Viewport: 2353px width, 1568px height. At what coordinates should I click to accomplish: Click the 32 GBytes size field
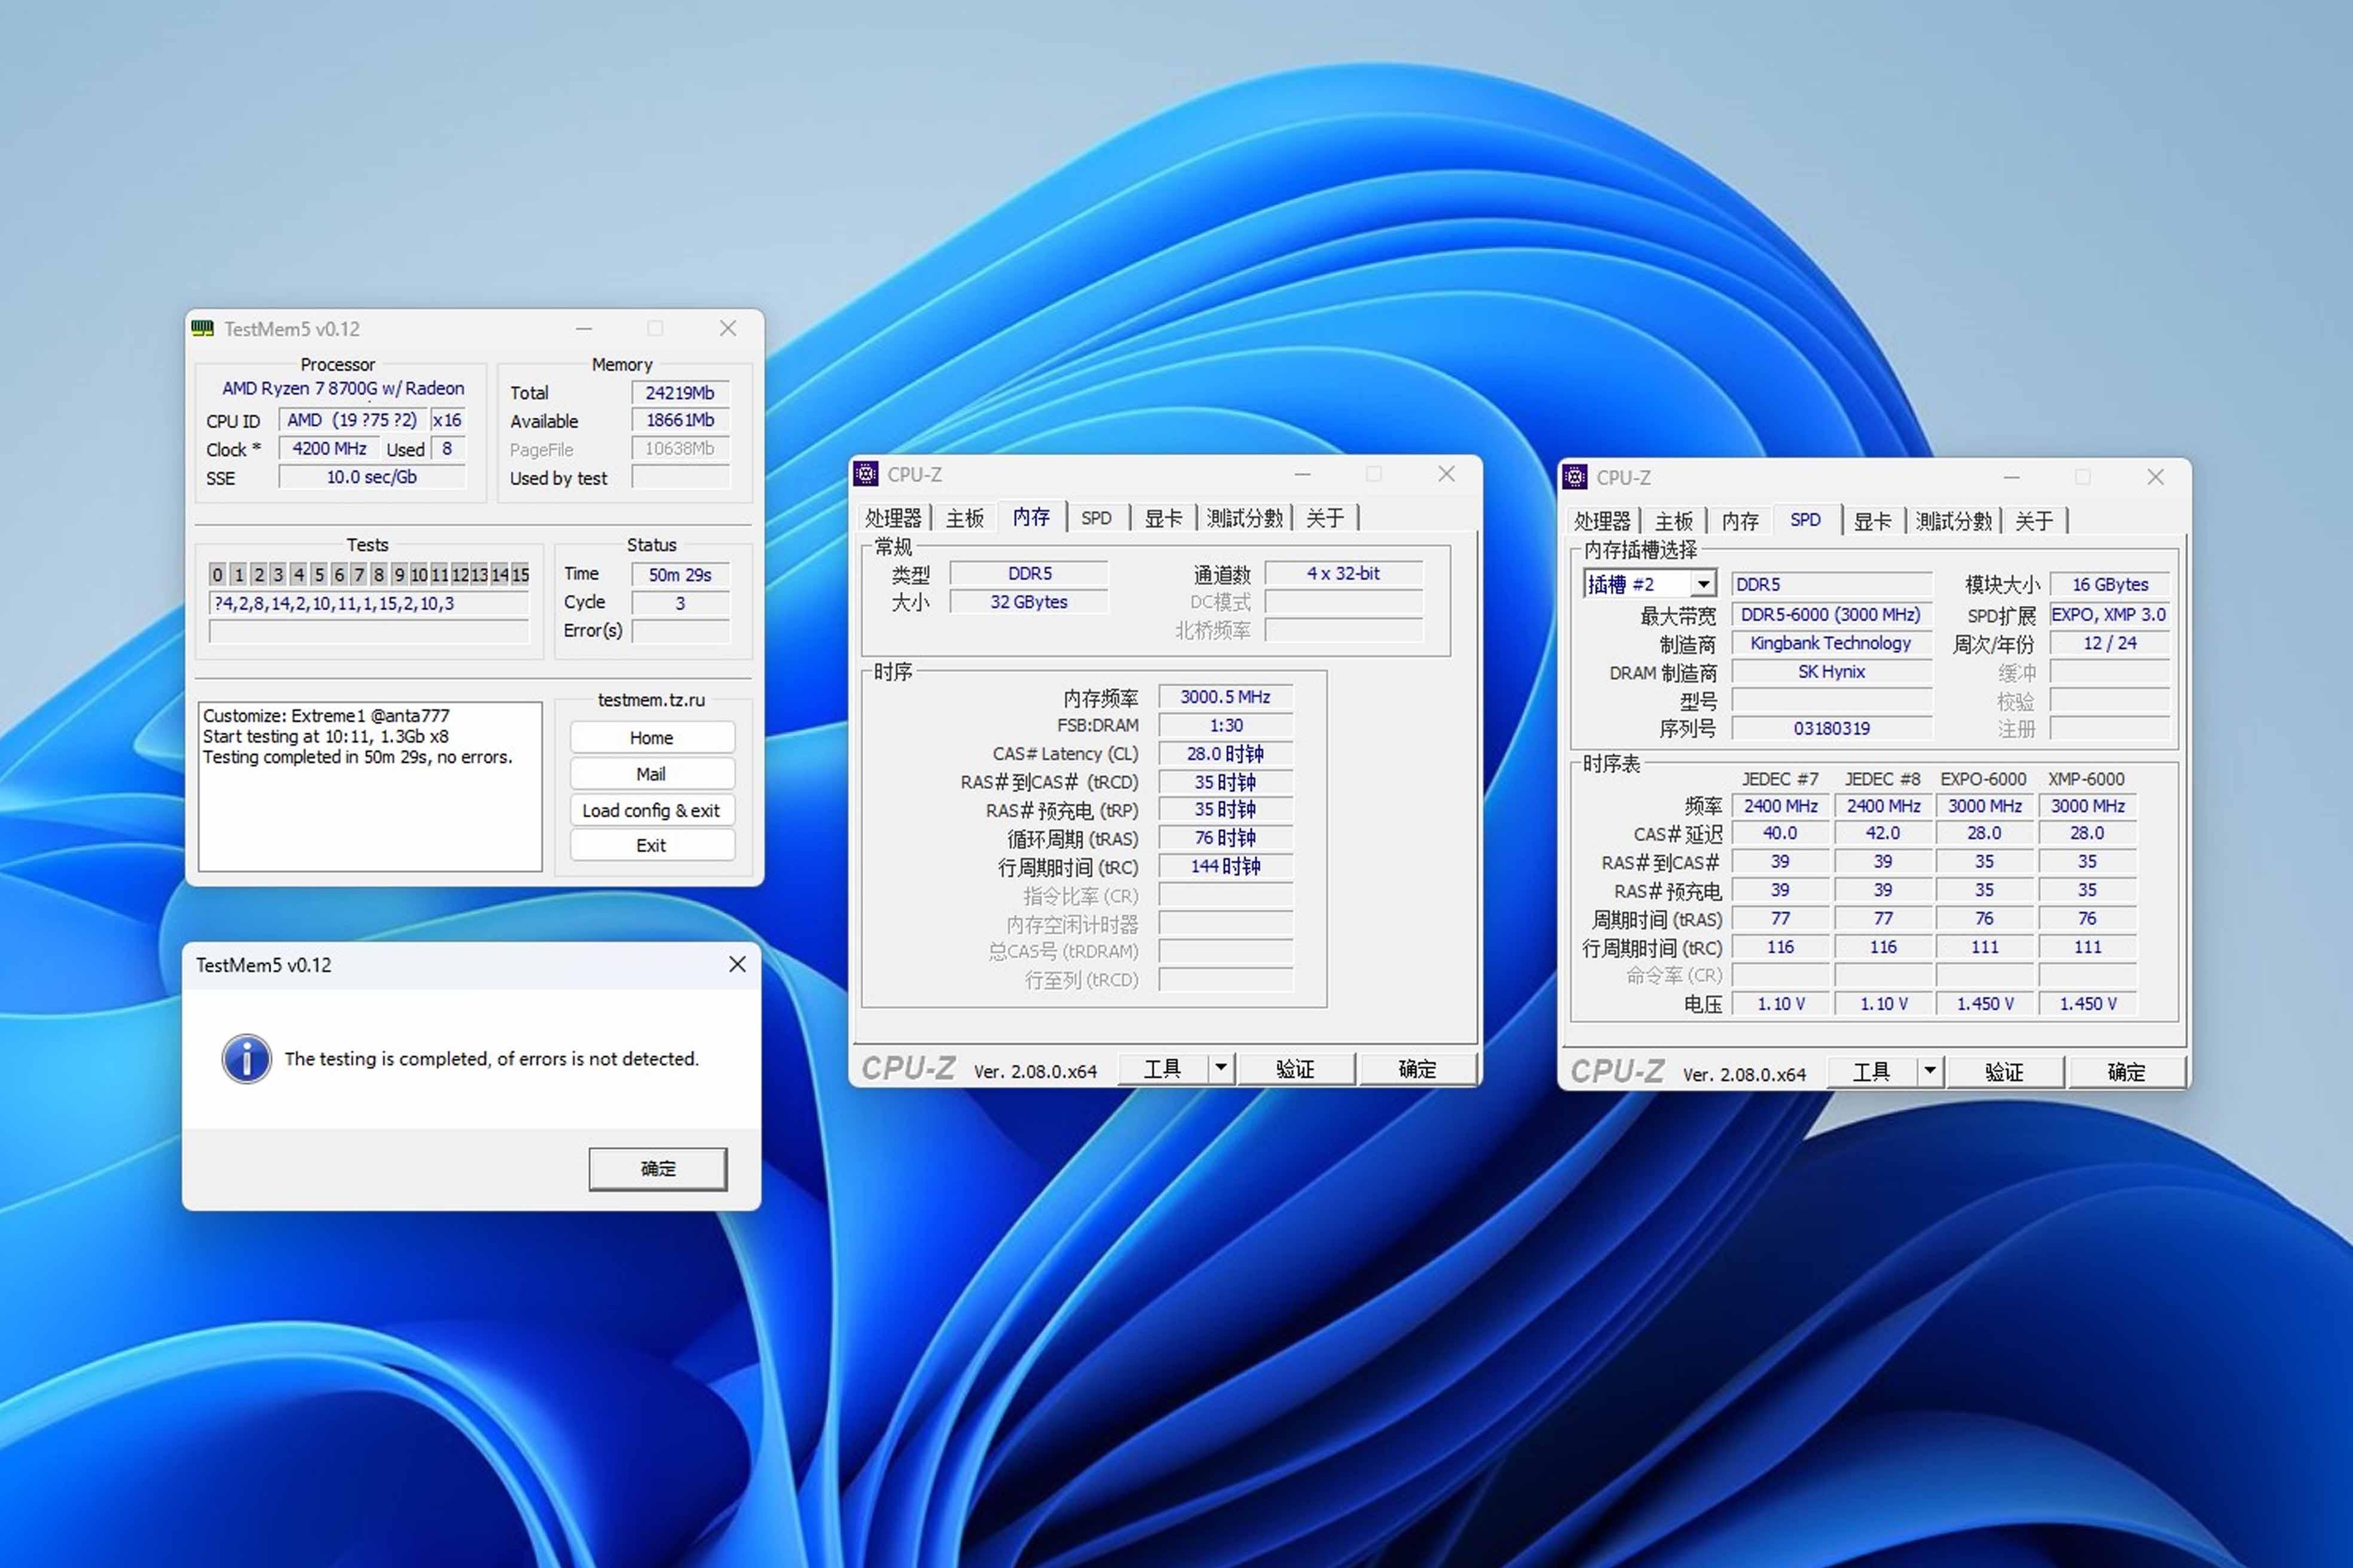tap(1028, 602)
